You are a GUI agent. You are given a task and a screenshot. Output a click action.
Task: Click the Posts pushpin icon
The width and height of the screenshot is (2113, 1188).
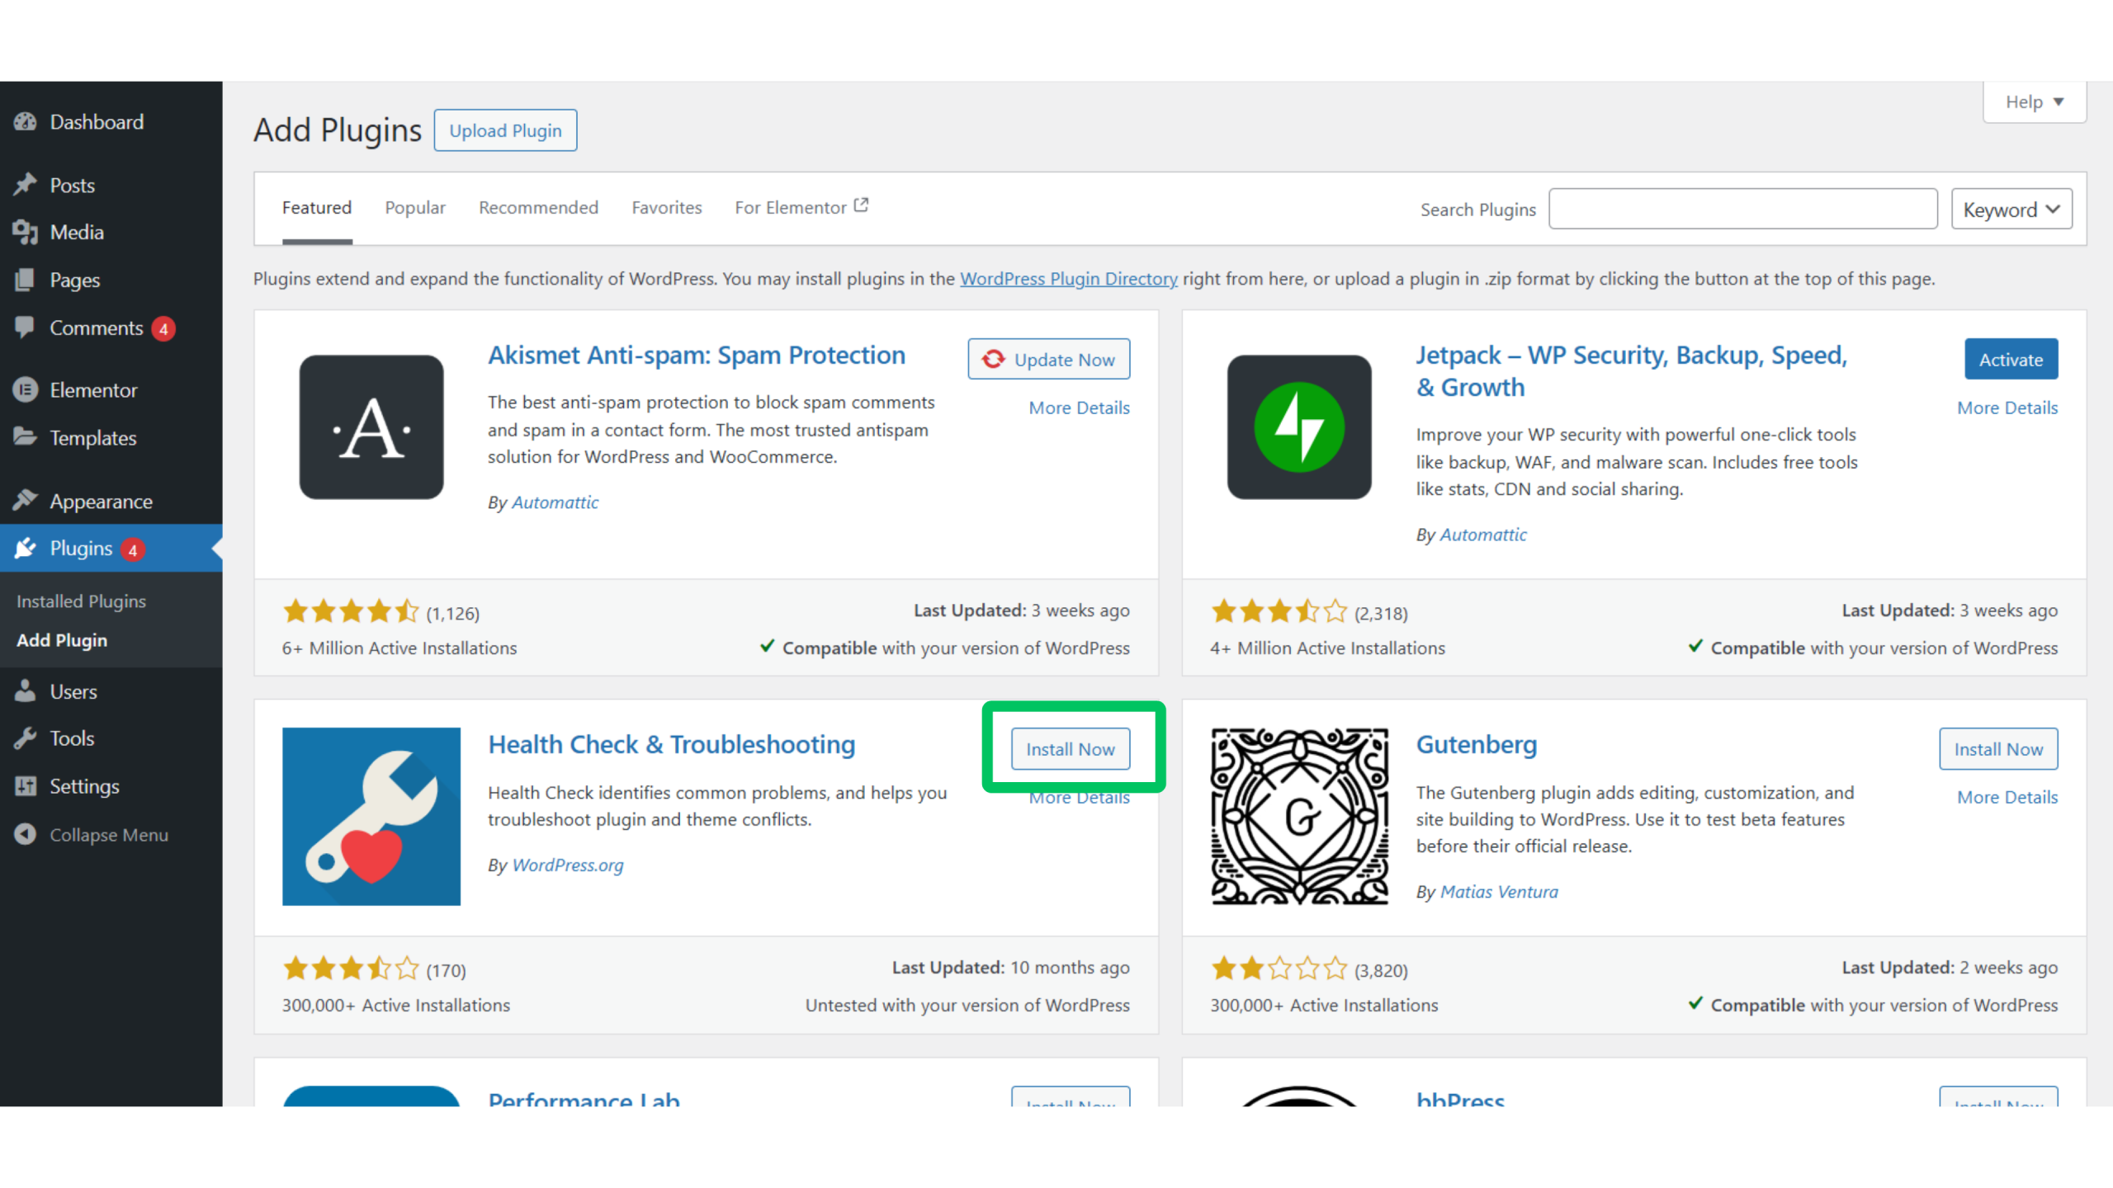click(26, 185)
